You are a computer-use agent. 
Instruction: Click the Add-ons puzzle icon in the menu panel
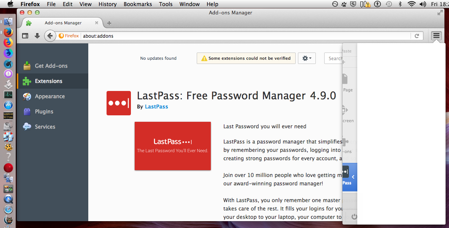click(x=346, y=141)
